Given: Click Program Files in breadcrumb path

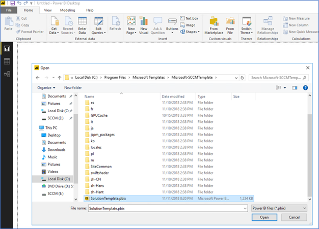Looking at the screenshot, I should pos(115,77).
